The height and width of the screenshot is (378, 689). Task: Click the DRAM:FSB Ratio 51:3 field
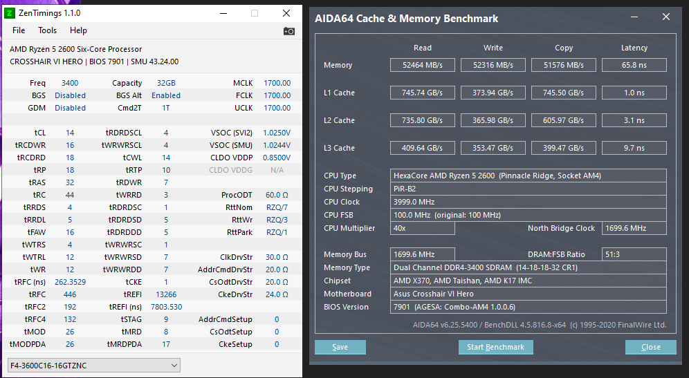pyautogui.click(x=634, y=254)
